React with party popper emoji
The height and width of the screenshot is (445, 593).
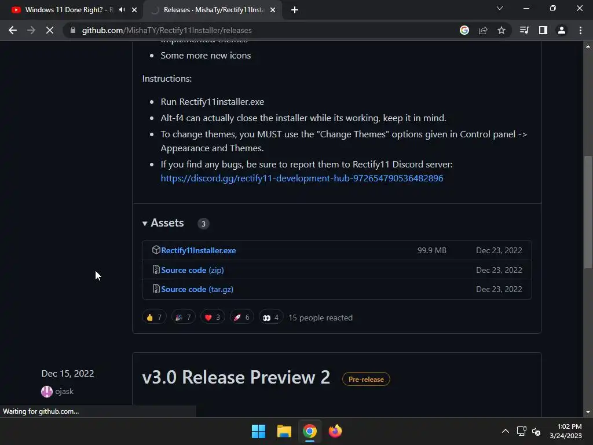(x=184, y=317)
